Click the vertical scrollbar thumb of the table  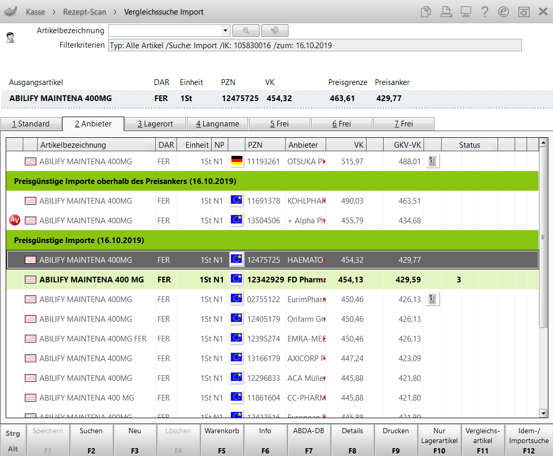tap(543, 237)
